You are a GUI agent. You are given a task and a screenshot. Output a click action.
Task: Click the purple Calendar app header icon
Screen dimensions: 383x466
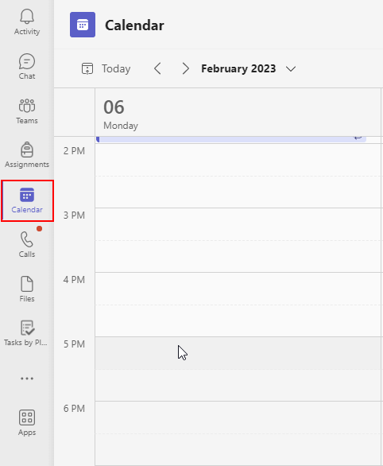tap(83, 25)
